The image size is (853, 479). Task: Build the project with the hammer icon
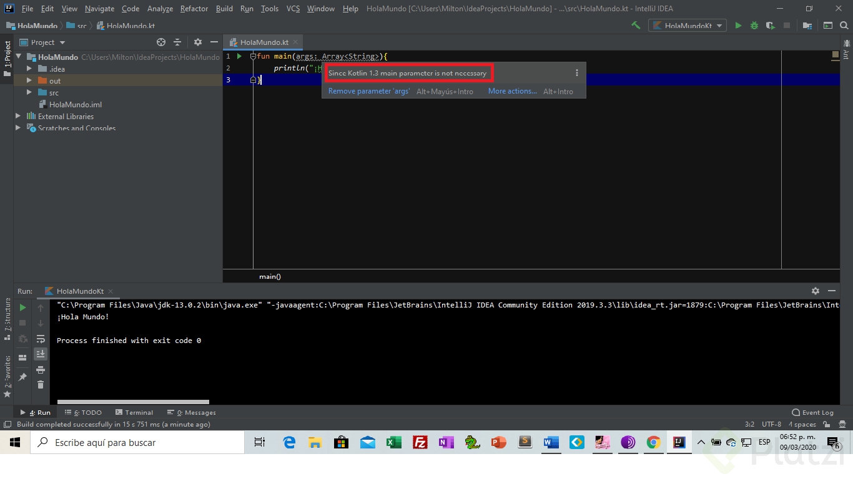click(x=636, y=26)
